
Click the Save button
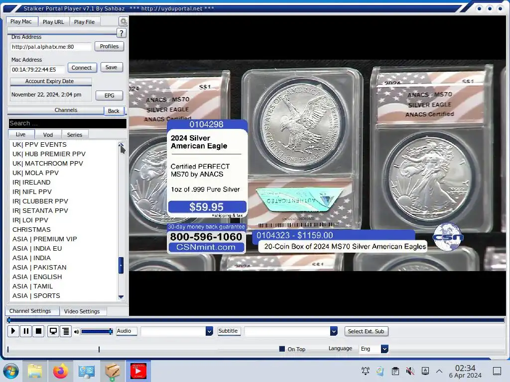coord(111,67)
